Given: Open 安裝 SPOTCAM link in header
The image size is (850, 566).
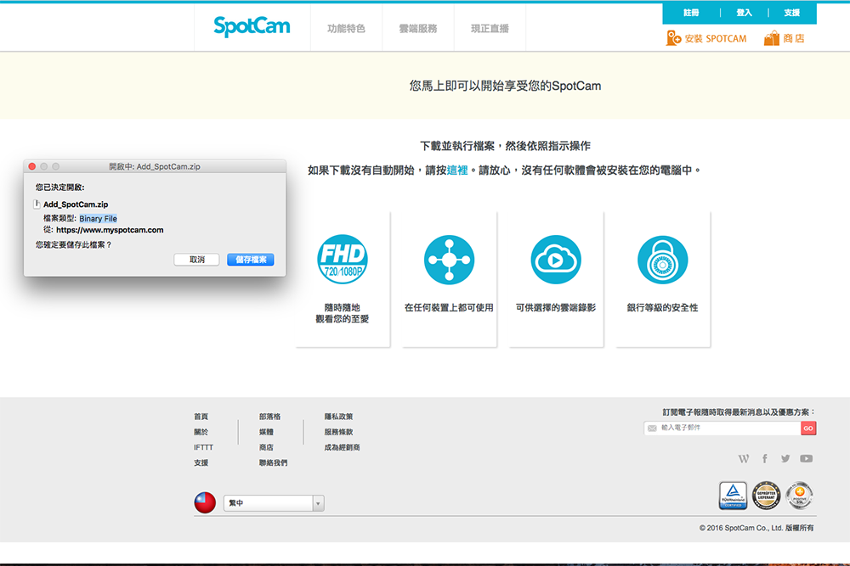Looking at the screenshot, I should pyautogui.click(x=707, y=38).
